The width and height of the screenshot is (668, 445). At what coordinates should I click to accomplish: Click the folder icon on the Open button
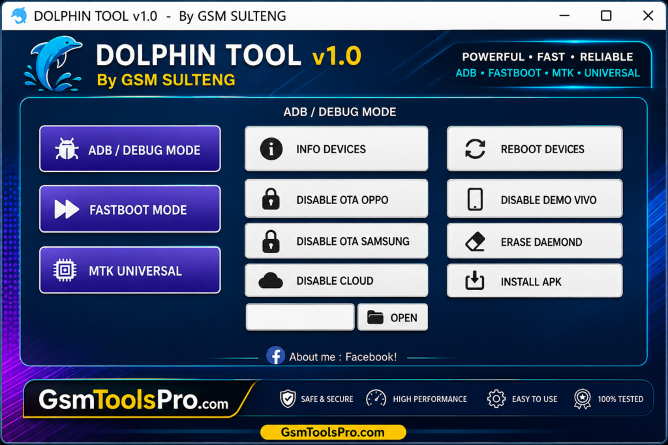375,317
